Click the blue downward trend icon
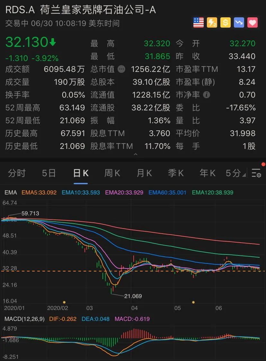 [239, 23]
